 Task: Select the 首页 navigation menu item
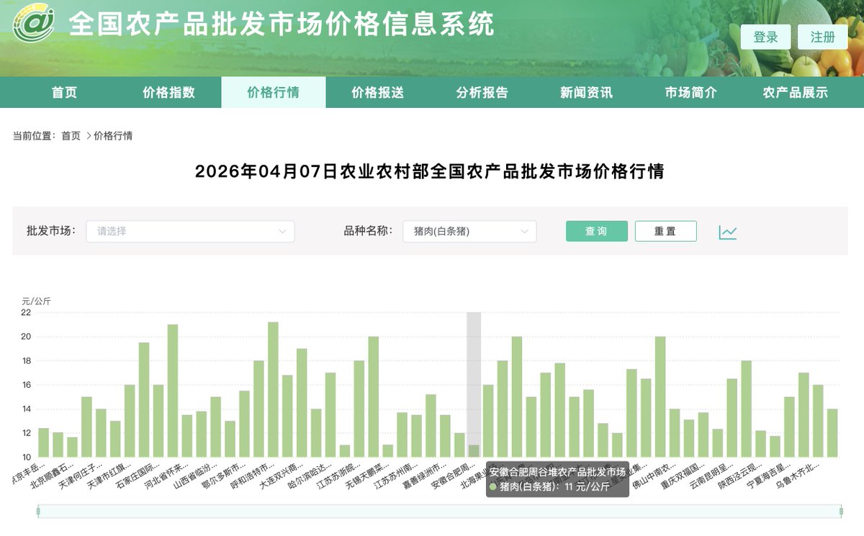65,92
